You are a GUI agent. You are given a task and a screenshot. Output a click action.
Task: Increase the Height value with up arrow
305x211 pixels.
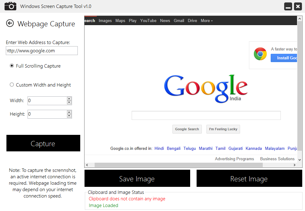click(69, 112)
